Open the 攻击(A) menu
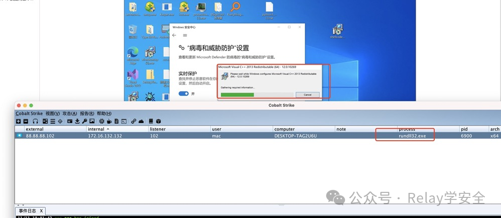The width and height of the screenshot is (501, 218). coord(70,114)
